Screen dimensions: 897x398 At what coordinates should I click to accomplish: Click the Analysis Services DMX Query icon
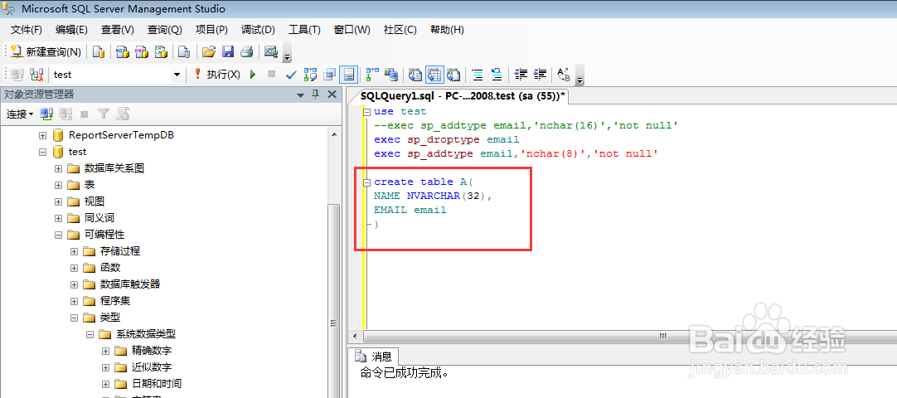[x=141, y=52]
